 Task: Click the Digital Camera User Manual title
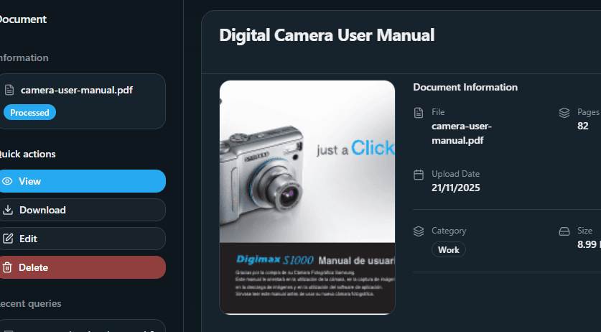pyautogui.click(x=327, y=35)
